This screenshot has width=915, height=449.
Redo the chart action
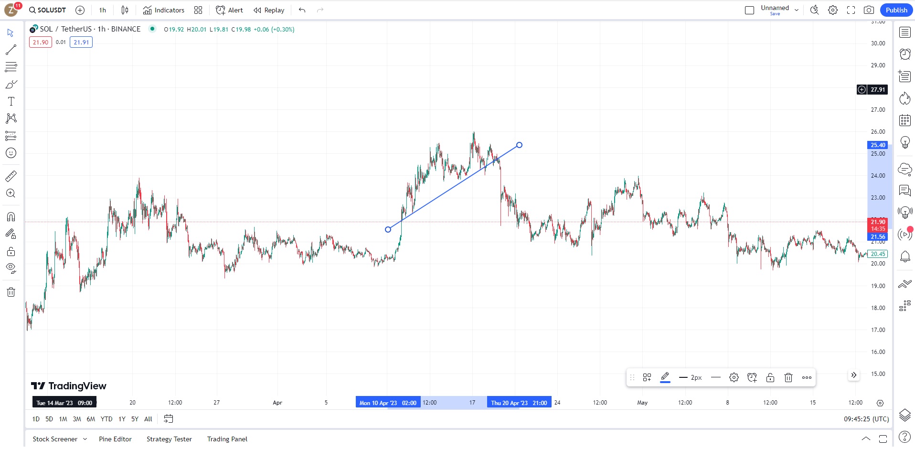click(320, 10)
